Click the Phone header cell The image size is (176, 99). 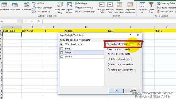tap(165, 31)
